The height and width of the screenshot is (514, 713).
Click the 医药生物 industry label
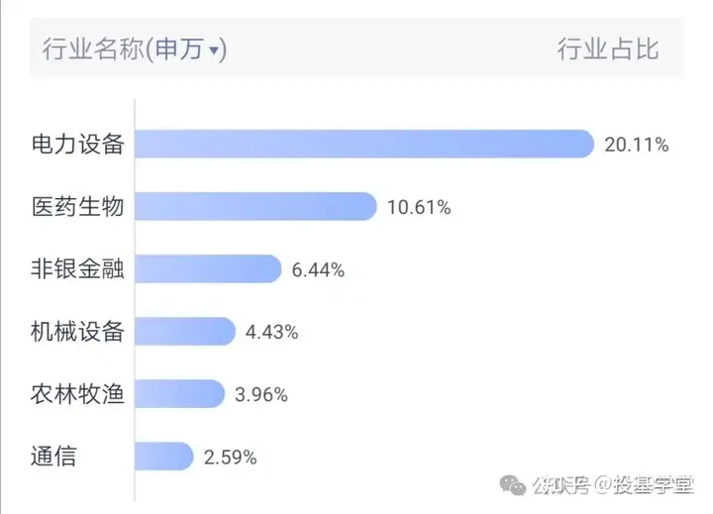(x=78, y=207)
